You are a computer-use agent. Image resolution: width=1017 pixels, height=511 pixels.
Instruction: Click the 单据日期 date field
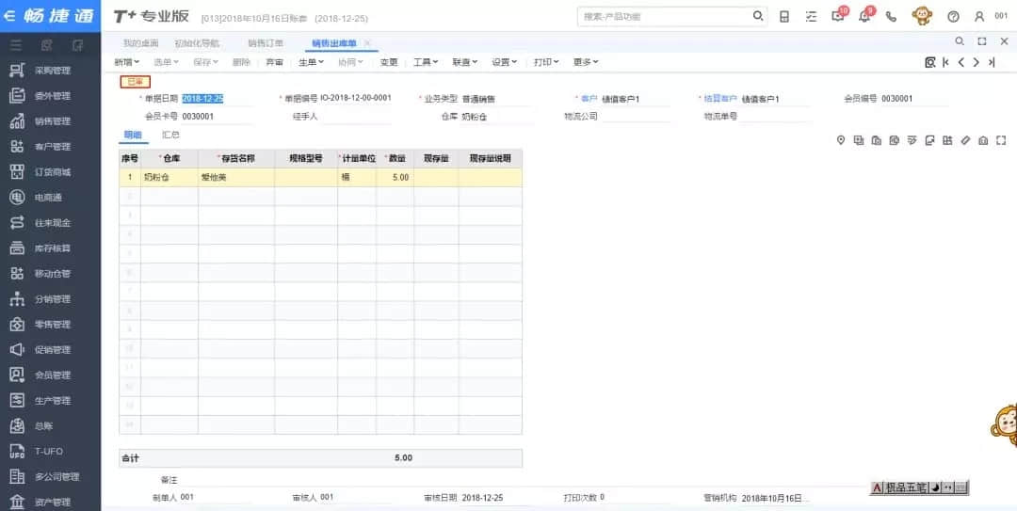point(202,99)
